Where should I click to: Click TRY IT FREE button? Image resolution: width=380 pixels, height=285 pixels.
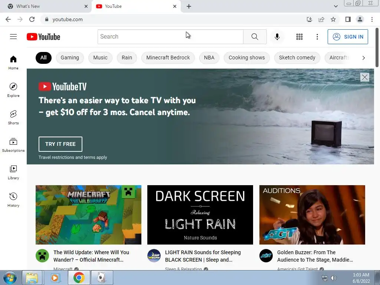[60, 144]
